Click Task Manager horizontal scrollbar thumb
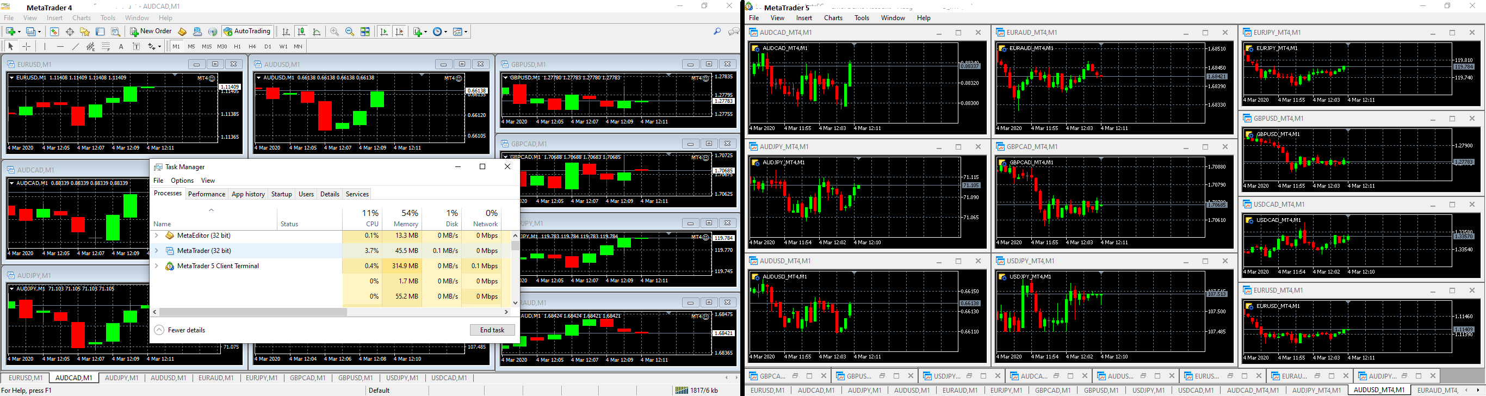The image size is (1486, 396). pos(253,312)
